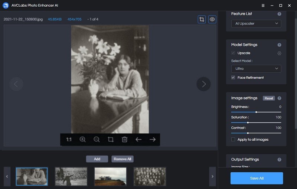Open Output Settings help question mark

pyautogui.click(x=279, y=159)
